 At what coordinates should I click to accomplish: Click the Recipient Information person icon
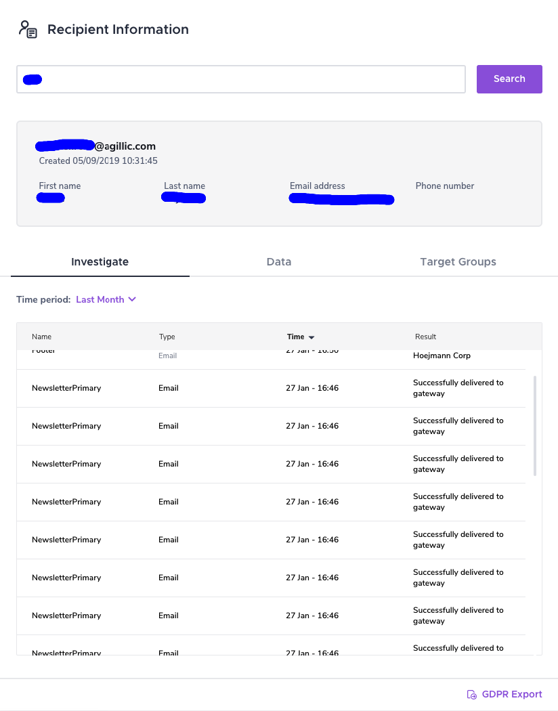(x=28, y=29)
